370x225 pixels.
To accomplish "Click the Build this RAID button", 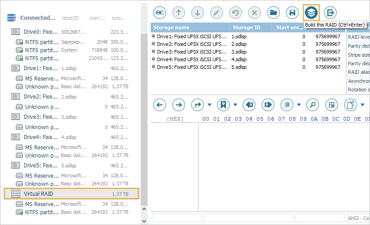I will (x=311, y=12).
